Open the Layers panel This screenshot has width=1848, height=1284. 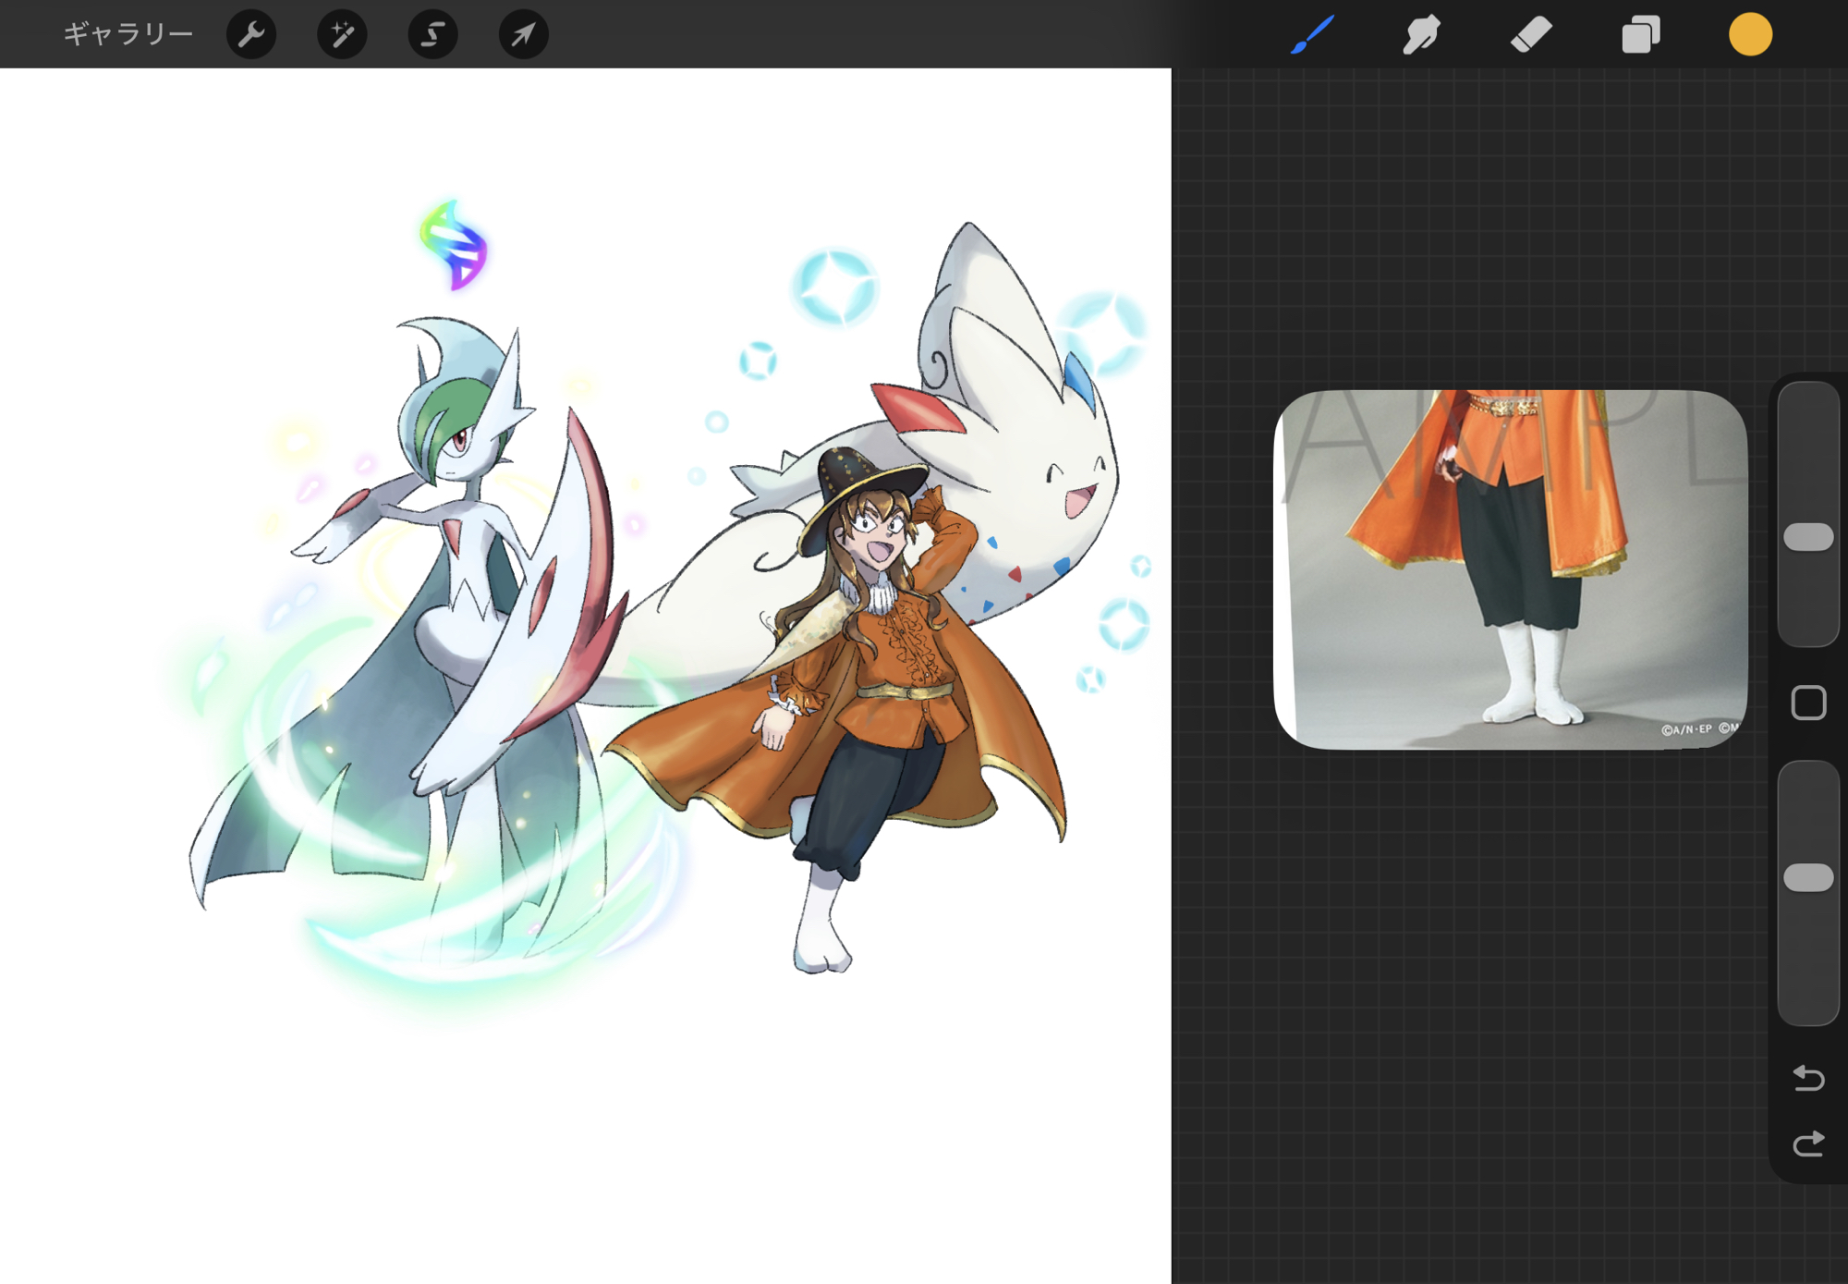click(1641, 34)
